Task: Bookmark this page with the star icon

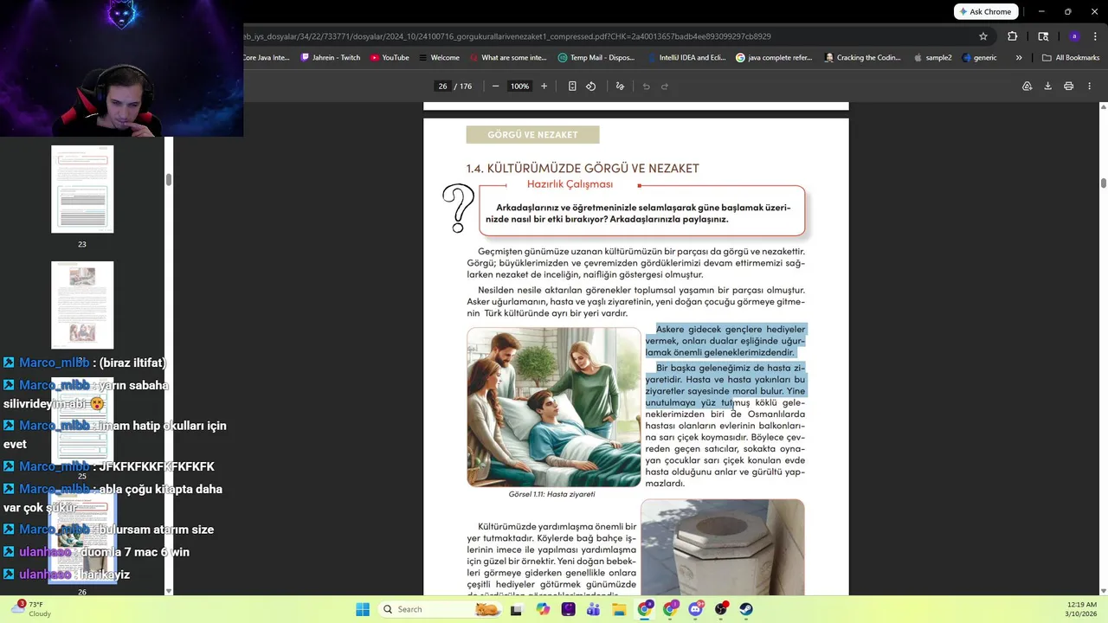Action: click(x=983, y=36)
